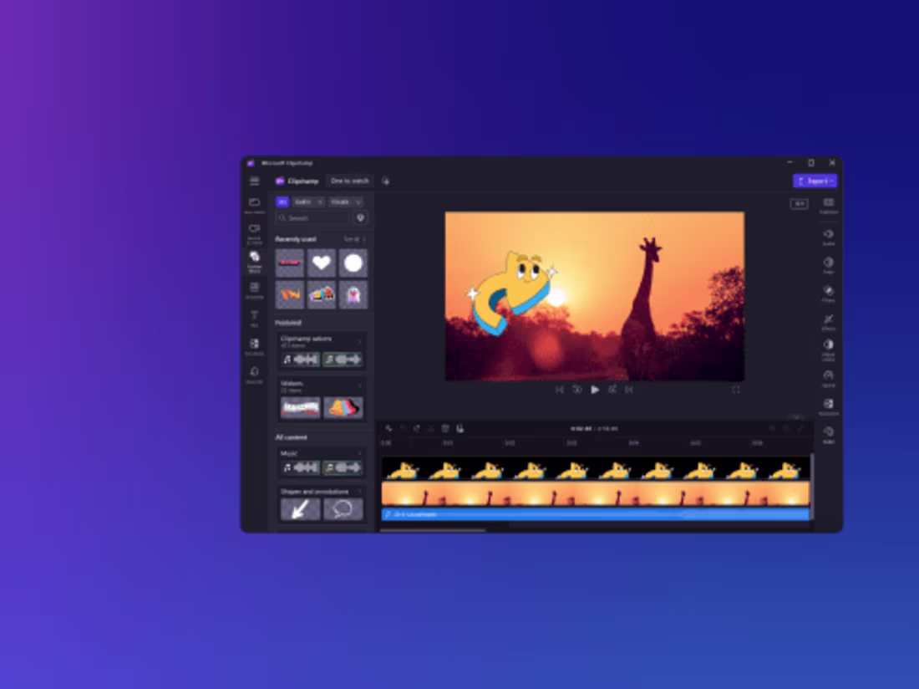Toggle playback with the play button
This screenshot has height=689, width=919.
(x=595, y=390)
